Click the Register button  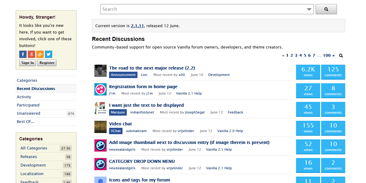click(47, 63)
